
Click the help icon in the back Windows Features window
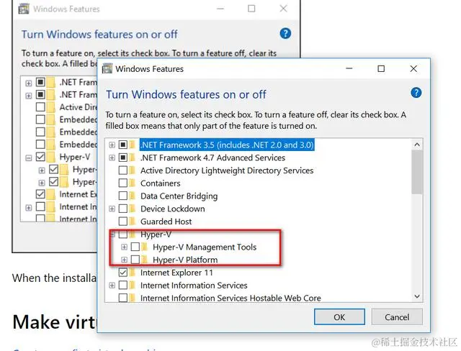285,34
